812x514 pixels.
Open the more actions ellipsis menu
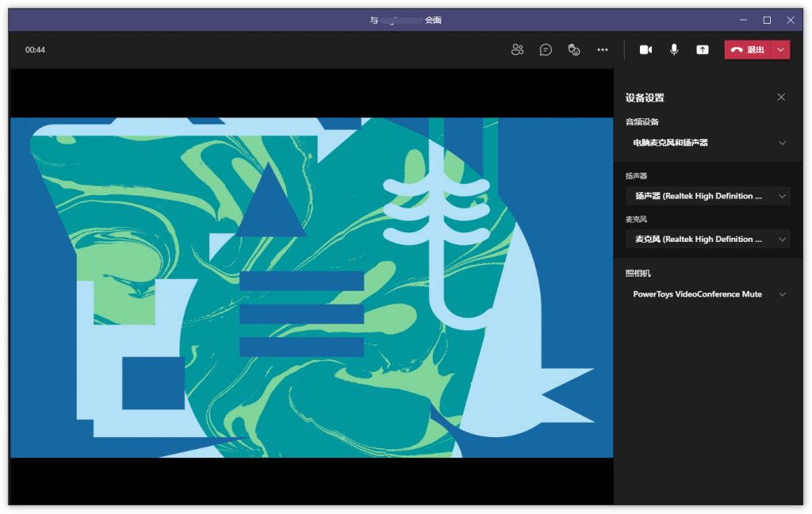pos(603,50)
